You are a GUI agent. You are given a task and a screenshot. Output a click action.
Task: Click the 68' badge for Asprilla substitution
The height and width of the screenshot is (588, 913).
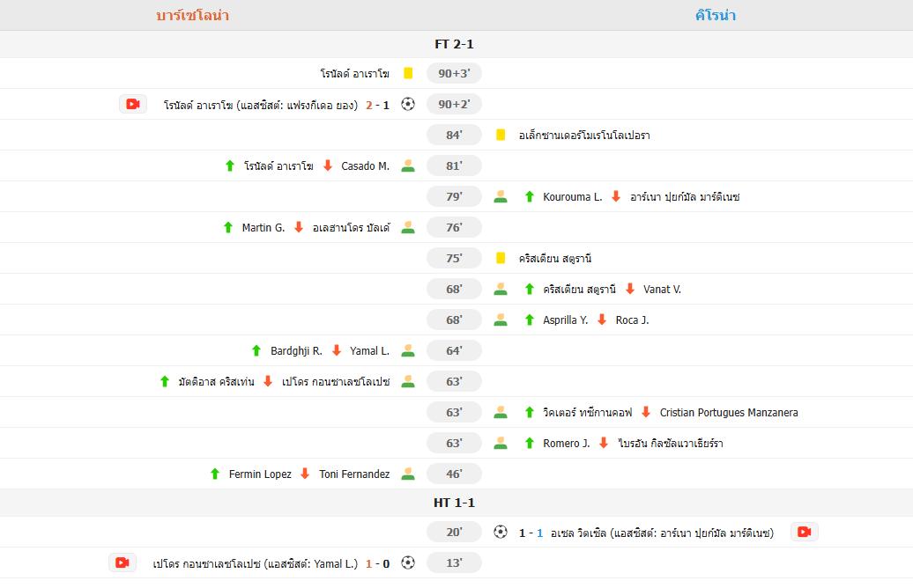[x=454, y=320]
